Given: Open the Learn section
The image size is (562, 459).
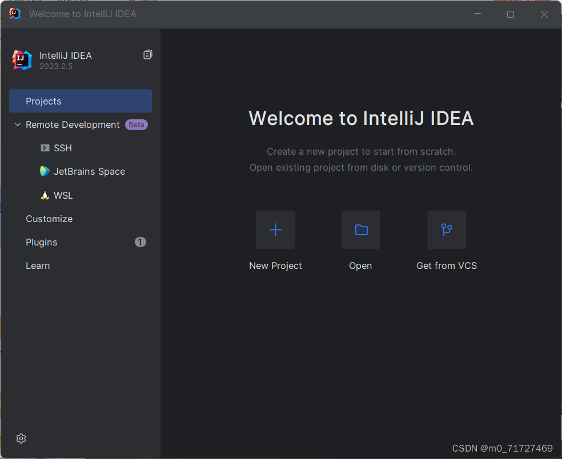Looking at the screenshot, I should tap(38, 265).
